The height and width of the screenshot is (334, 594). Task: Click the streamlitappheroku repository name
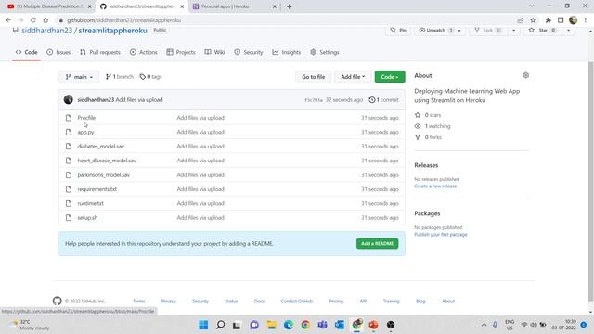coord(112,31)
